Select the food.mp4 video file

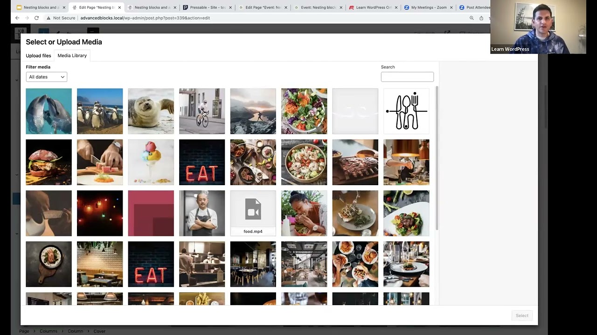pos(253,213)
